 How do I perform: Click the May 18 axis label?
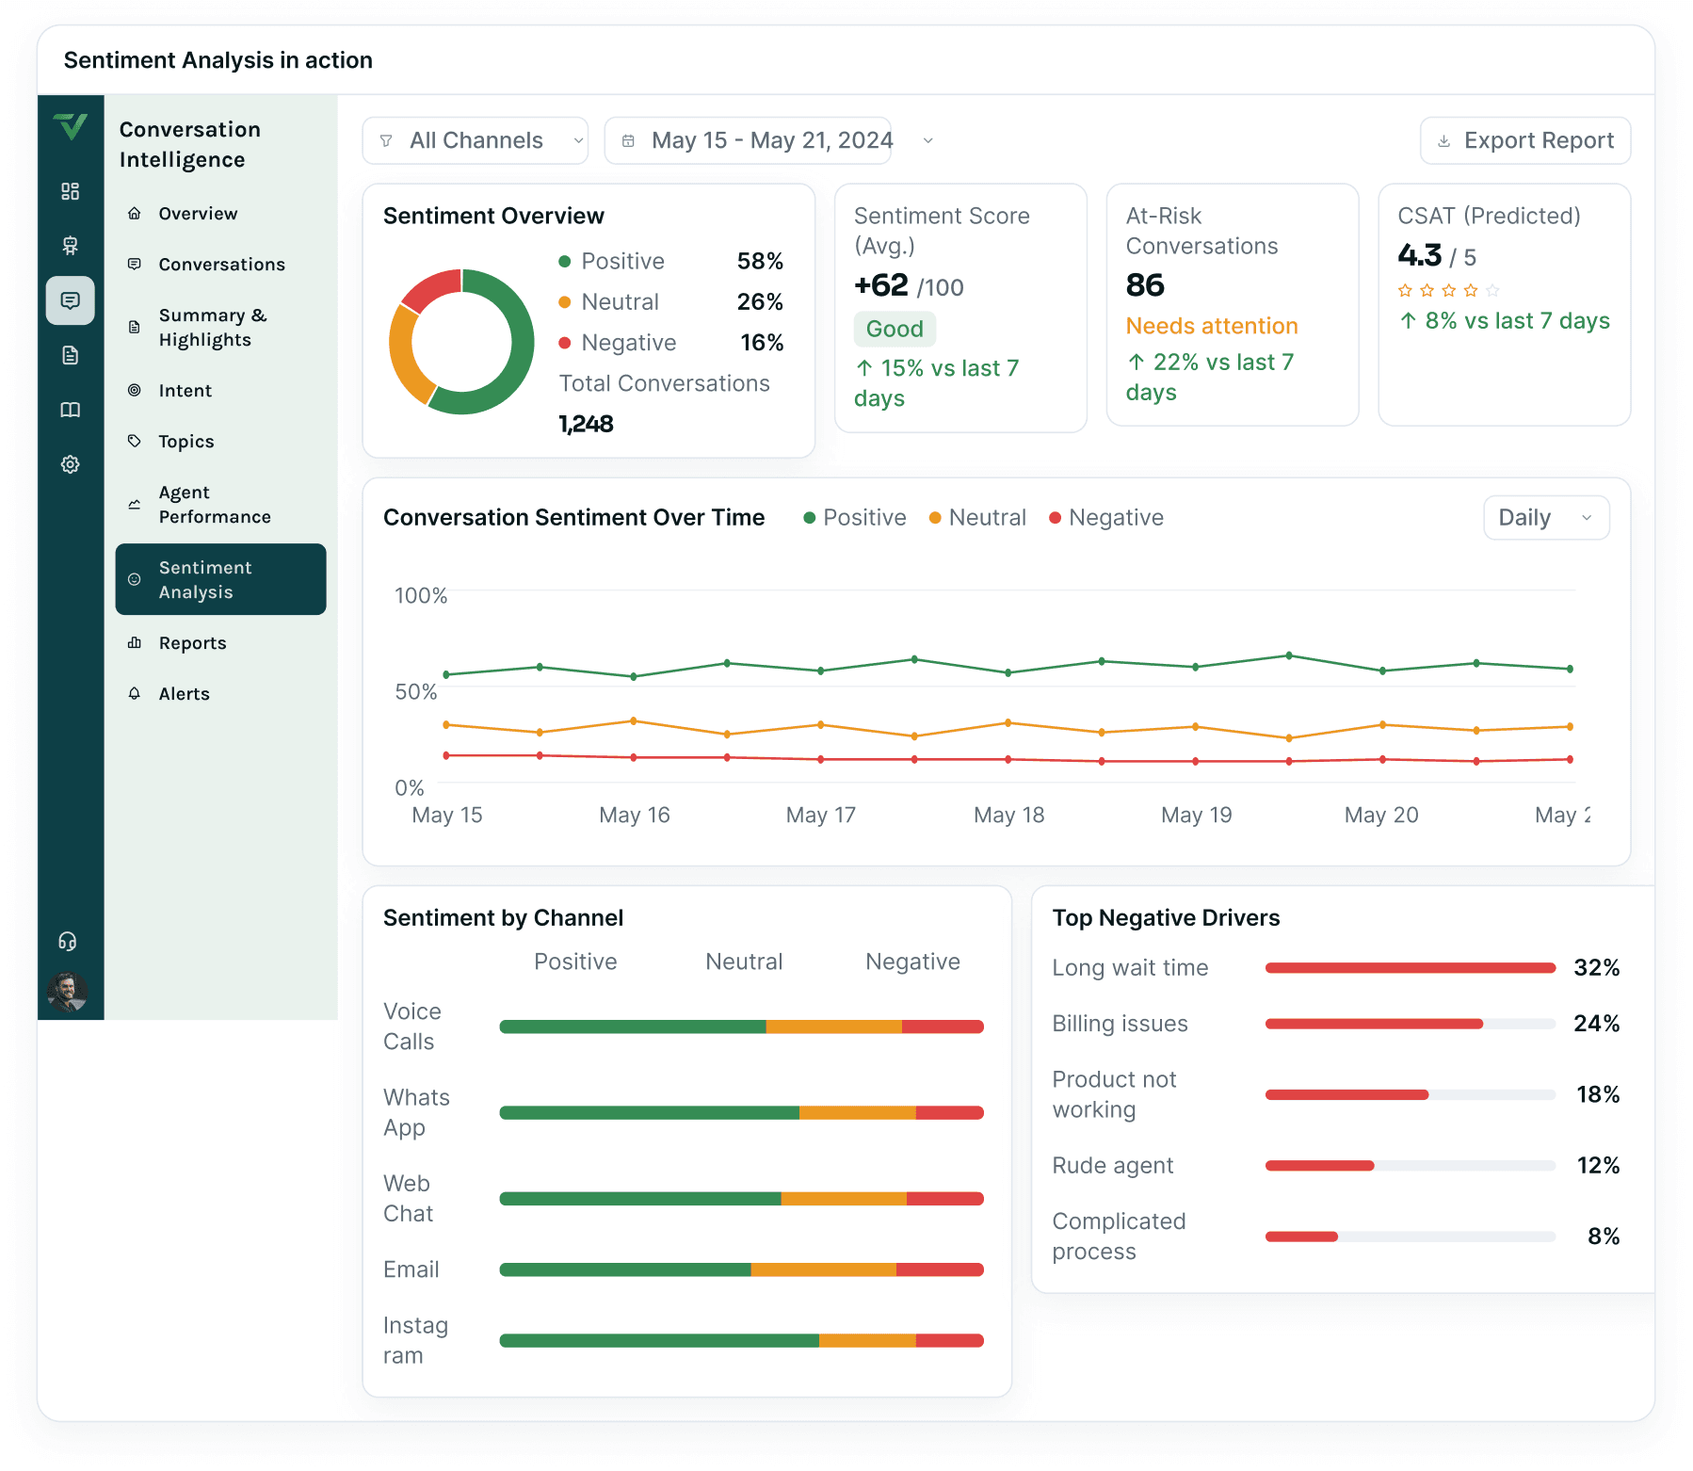(1008, 815)
